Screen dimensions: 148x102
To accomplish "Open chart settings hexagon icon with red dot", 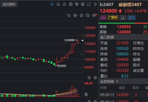I will 94,15.
